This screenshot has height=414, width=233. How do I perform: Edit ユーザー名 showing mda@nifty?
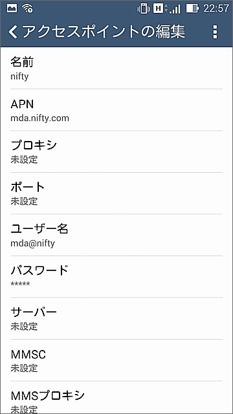pos(116,235)
